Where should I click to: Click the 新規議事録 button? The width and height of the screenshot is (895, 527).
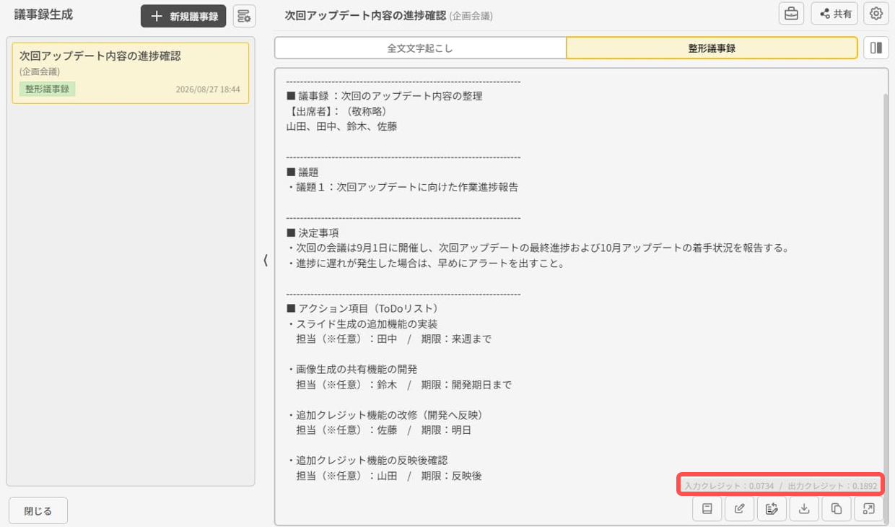pyautogui.click(x=183, y=16)
